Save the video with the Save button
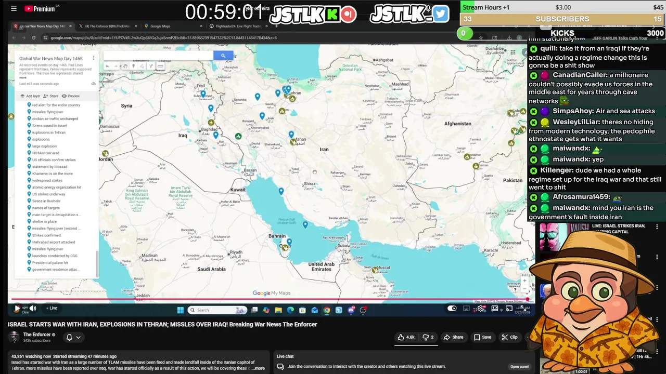Image resolution: width=666 pixels, height=374 pixels. 482,337
